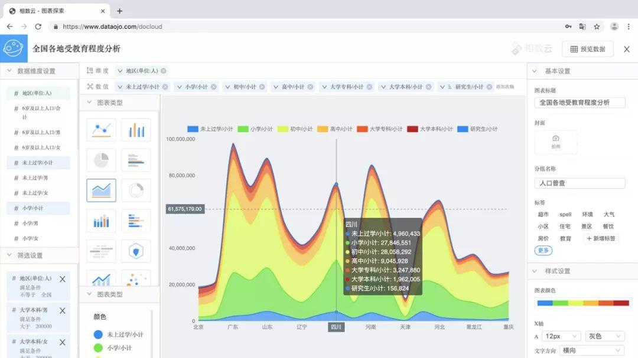This screenshot has width=638, height=358.
Task: Remove 大学本科/小计 value tag
Action: point(429,87)
